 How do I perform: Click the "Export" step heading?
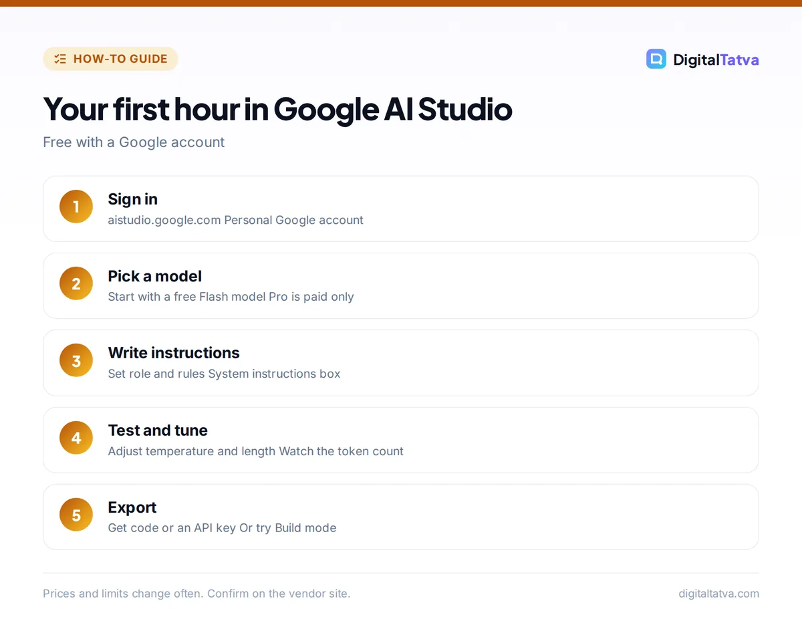(132, 507)
